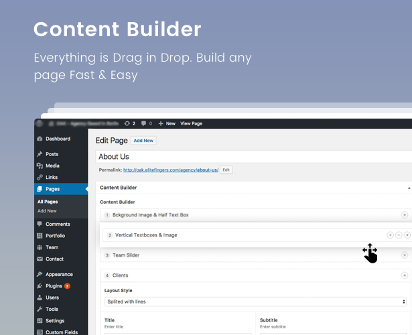Expand the Team Slider row arrow
412x335 pixels.
click(x=405, y=255)
